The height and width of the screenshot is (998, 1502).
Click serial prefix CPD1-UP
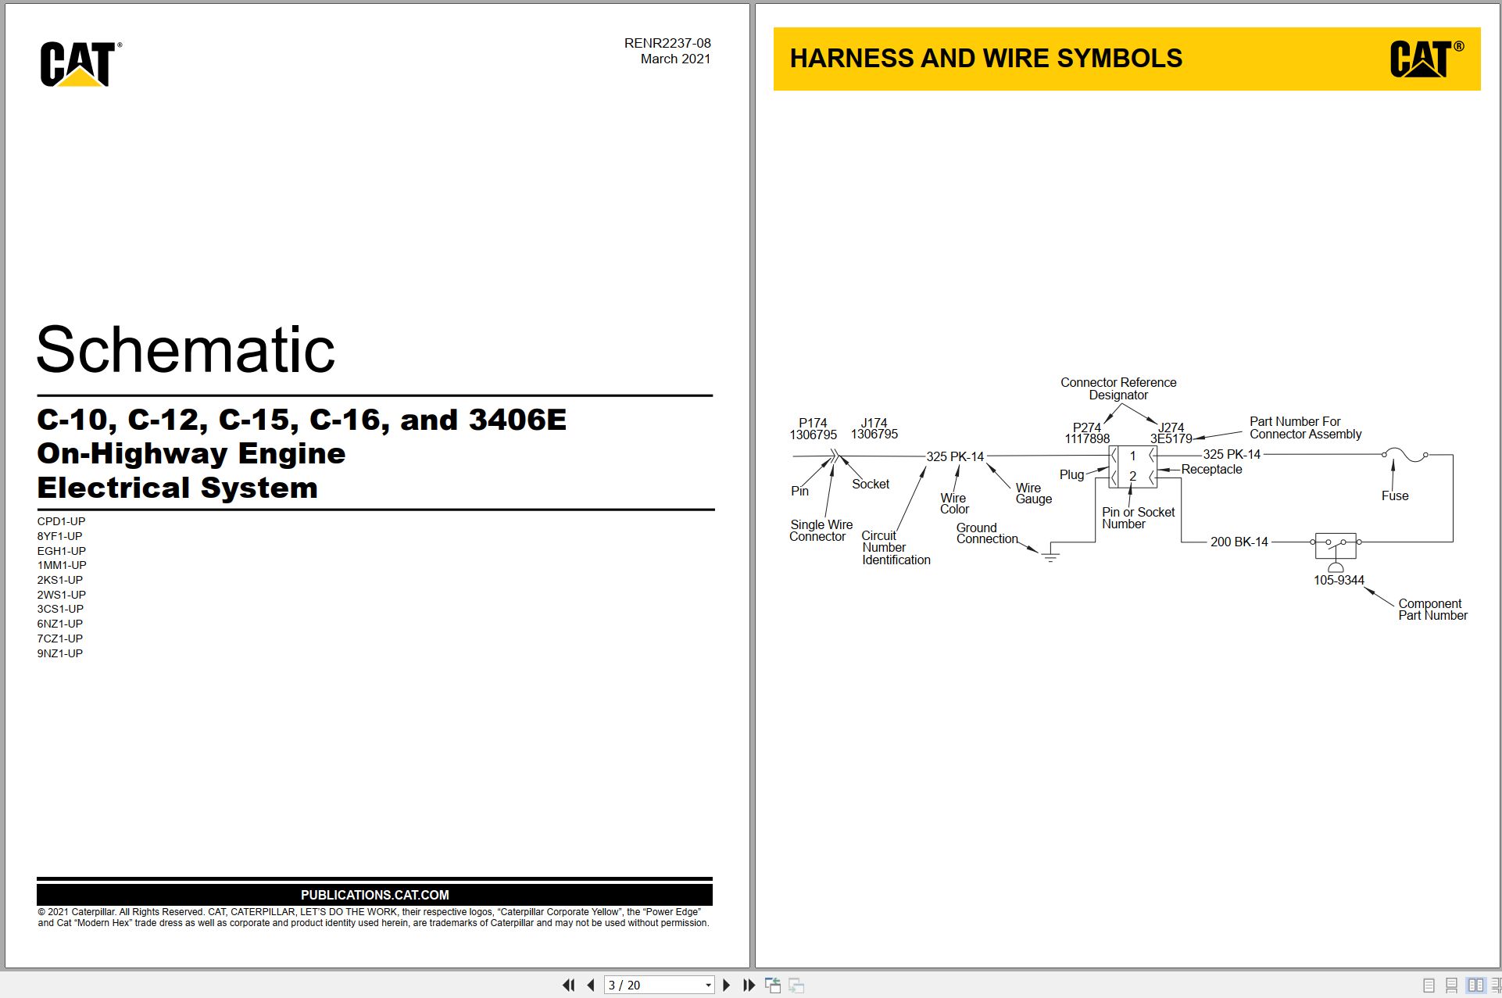click(61, 521)
